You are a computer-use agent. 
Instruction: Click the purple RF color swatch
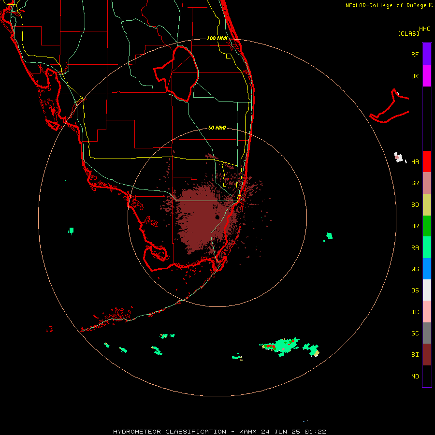point(427,54)
